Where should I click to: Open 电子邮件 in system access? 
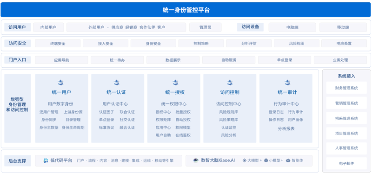coord(346,163)
